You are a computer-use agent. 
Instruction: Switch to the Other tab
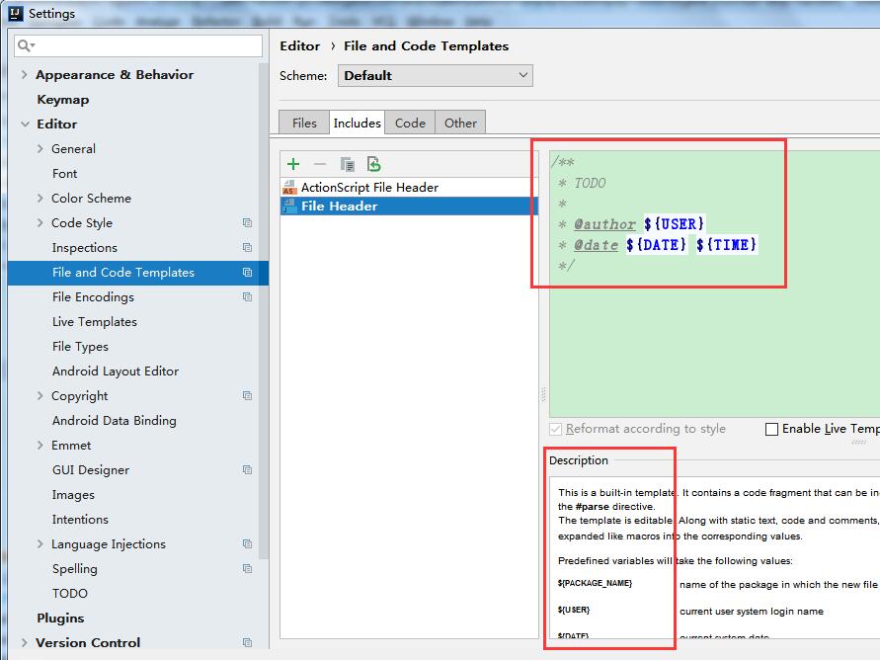pyautogui.click(x=460, y=123)
